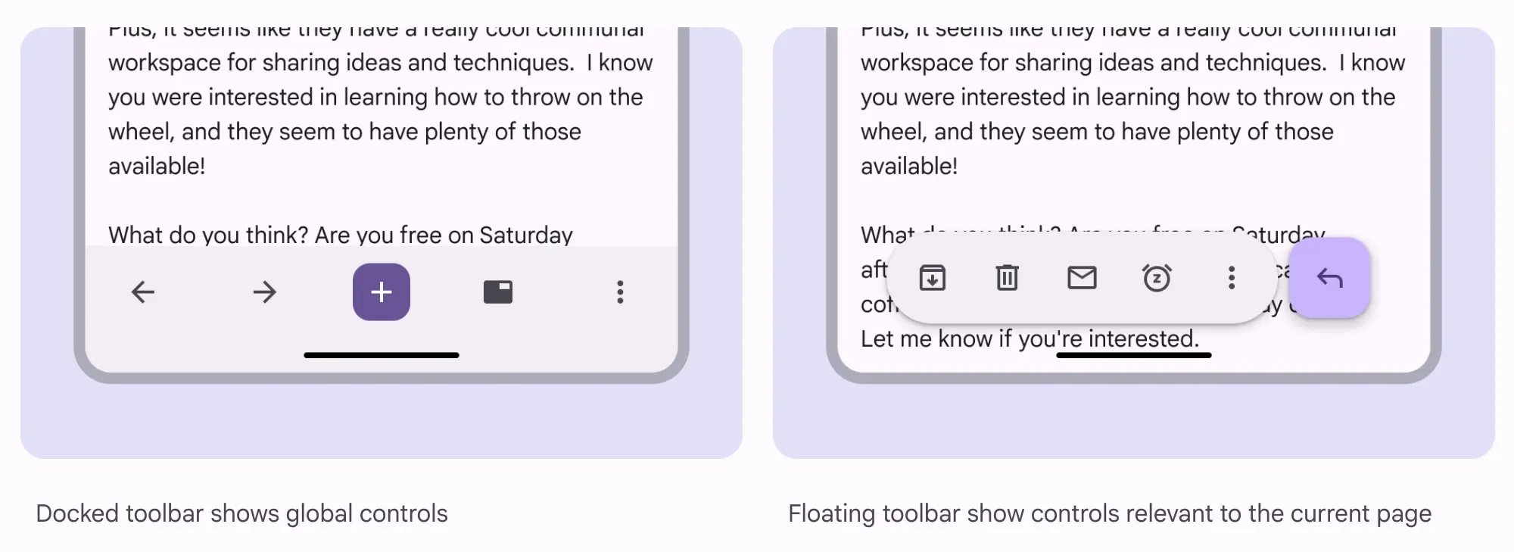Click "available!" text in docked toolbar phone

tap(157, 166)
